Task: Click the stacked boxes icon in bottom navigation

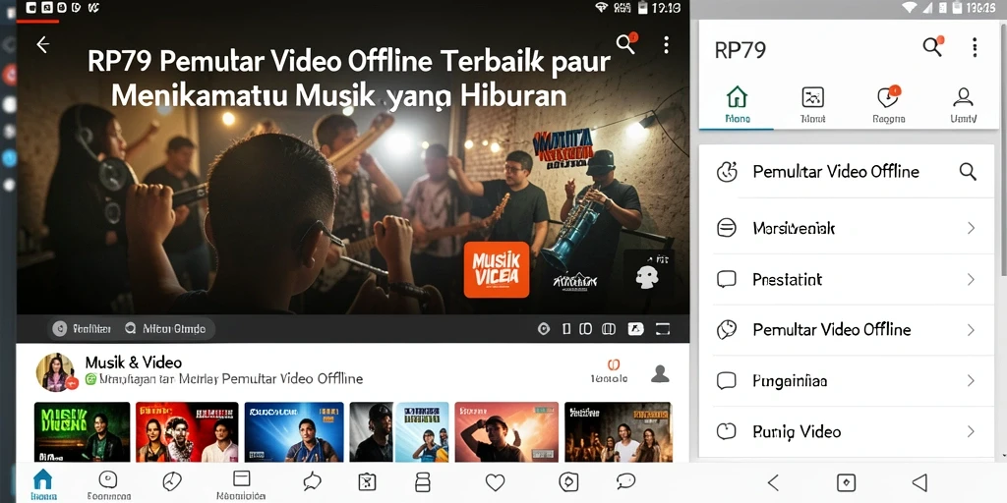Action: [x=423, y=481]
